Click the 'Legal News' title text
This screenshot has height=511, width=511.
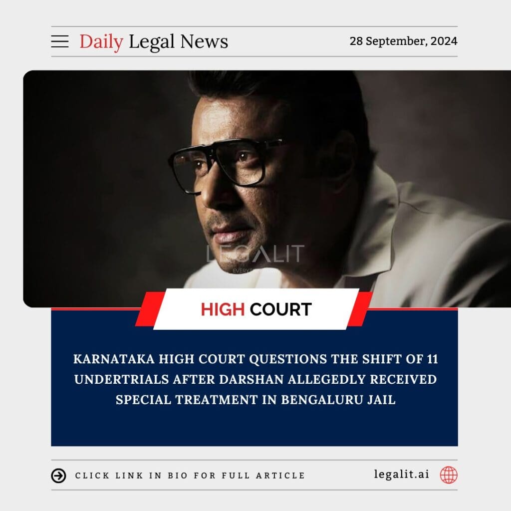[x=178, y=42]
